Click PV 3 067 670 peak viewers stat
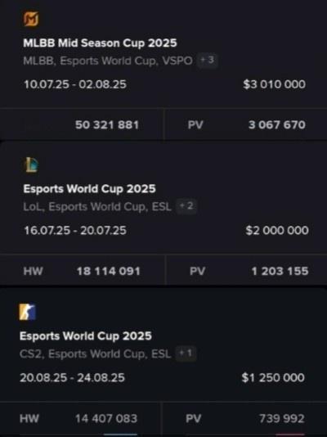 tap(245, 124)
